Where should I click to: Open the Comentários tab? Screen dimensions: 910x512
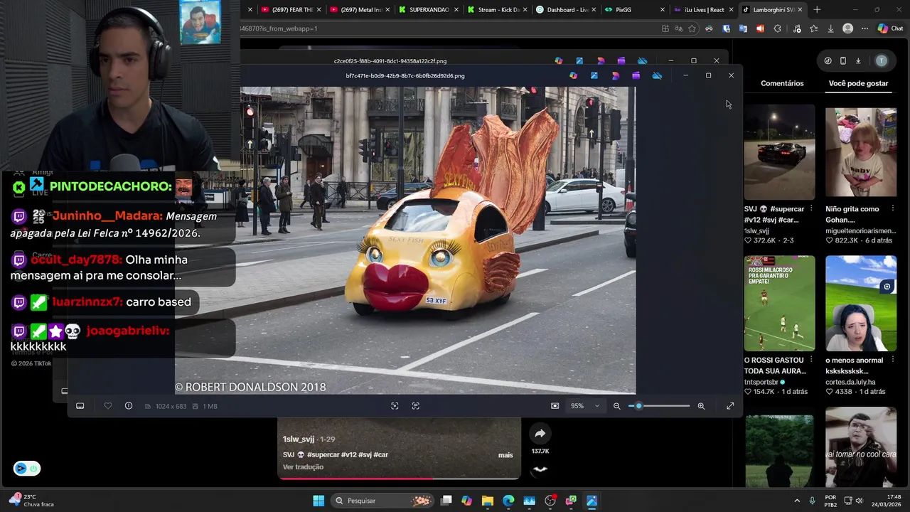782,83
